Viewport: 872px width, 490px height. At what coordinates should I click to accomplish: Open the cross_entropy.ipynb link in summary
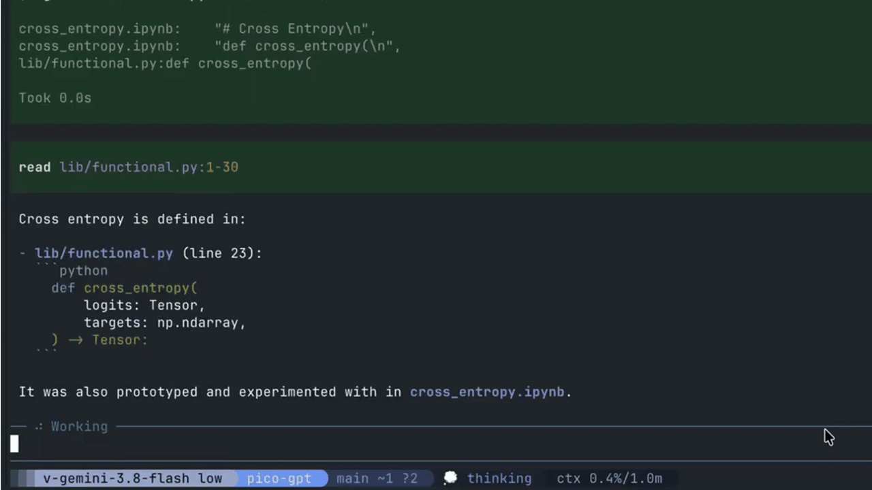487,392
